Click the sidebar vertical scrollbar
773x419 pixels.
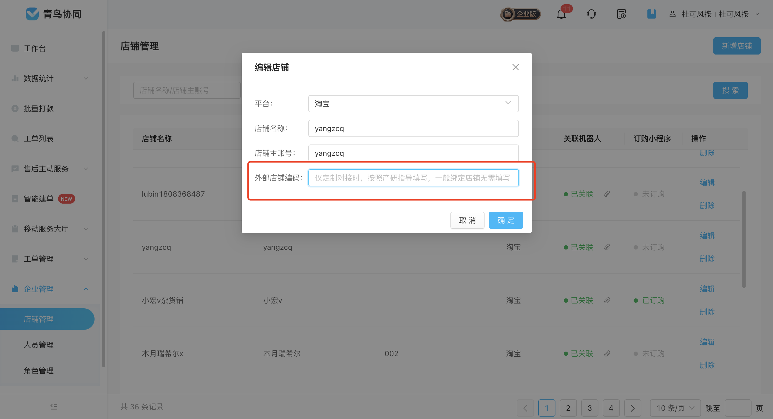103,199
